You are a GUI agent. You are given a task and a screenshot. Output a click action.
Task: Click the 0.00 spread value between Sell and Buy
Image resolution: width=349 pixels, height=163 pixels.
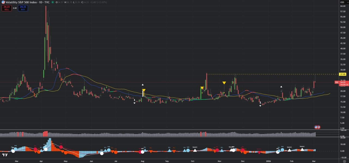tap(15, 8)
